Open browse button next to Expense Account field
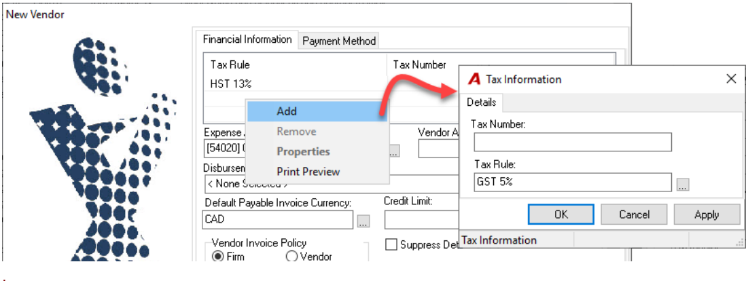The width and height of the screenshot is (748, 281). point(393,151)
